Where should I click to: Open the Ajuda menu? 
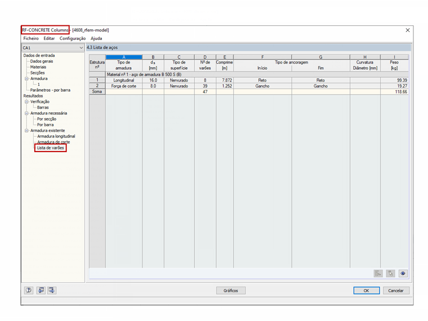(96, 38)
